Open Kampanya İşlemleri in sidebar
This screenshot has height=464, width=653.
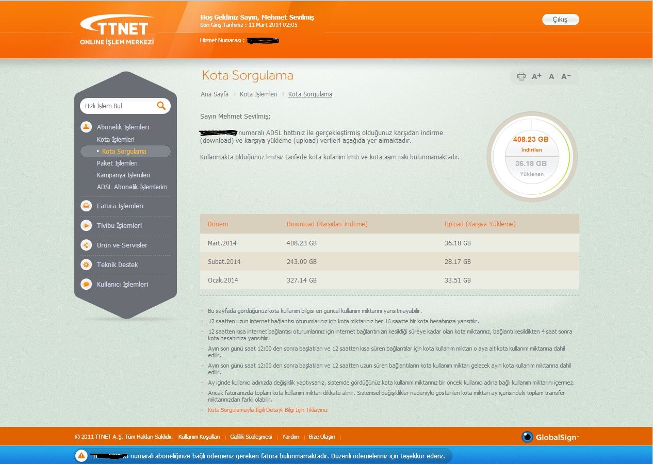pos(123,175)
